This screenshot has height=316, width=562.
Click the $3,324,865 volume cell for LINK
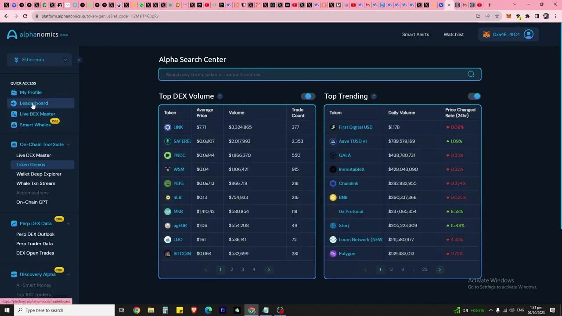pos(240,127)
